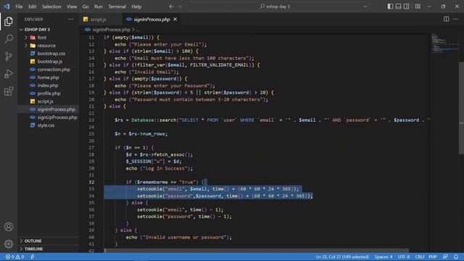Image resolution: width=464 pixels, height=261 pixels.
Task: Open the Search view
Action: [x=9, y=38]
